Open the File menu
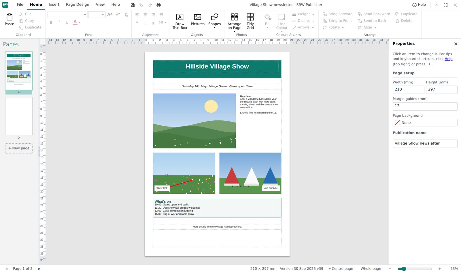The height and width of the screenshot is (273, 461). [20, 5]
